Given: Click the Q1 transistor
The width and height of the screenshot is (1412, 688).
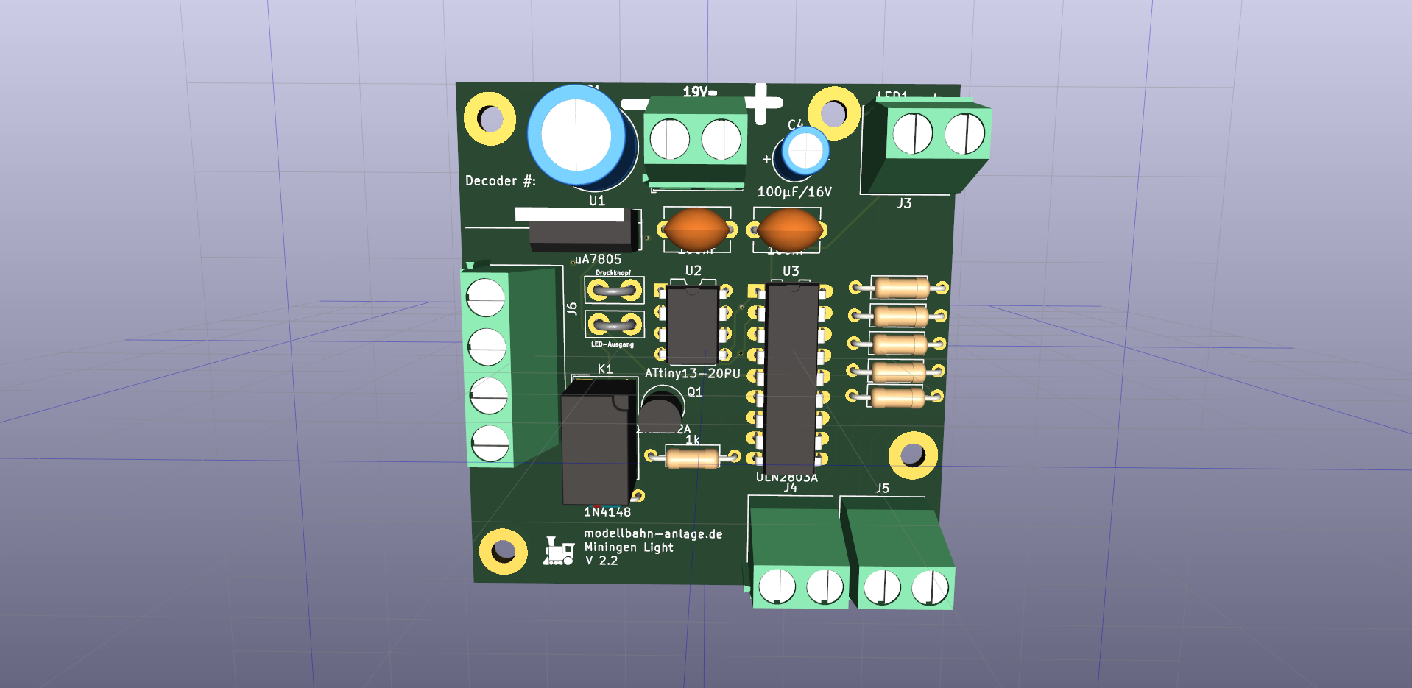Looking at the screenshot, I should click(660, 409).
